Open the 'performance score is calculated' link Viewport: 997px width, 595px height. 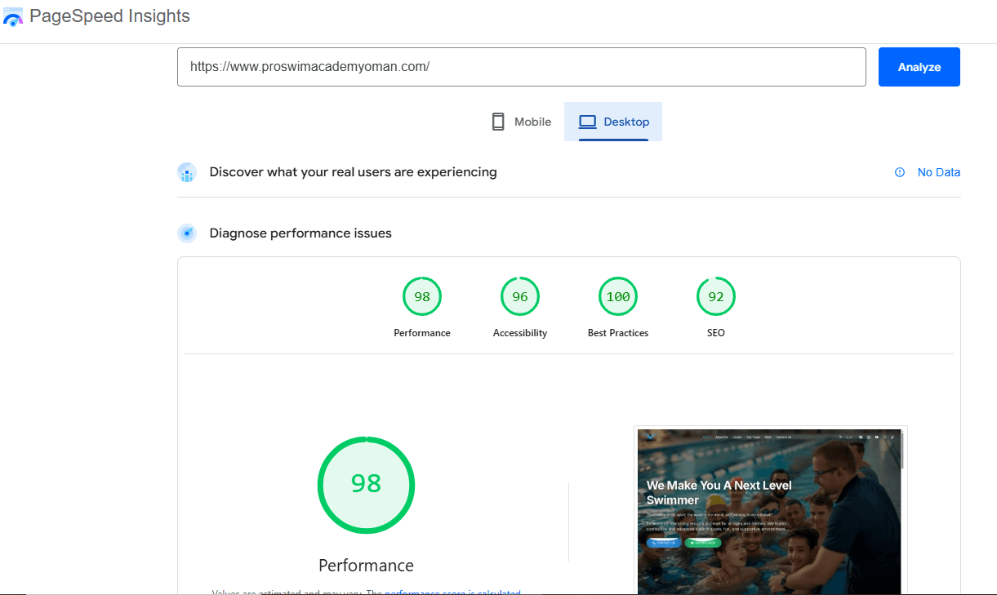452,592
